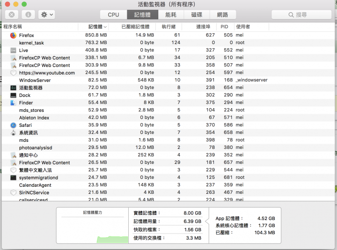Click the Safari compass icon
Viewport: 337px width, 250px height.
13,125
